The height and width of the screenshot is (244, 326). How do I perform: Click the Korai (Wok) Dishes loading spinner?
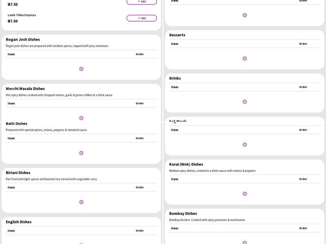tap(244, 194)
